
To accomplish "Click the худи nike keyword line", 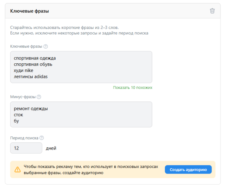I will (24, 70).
